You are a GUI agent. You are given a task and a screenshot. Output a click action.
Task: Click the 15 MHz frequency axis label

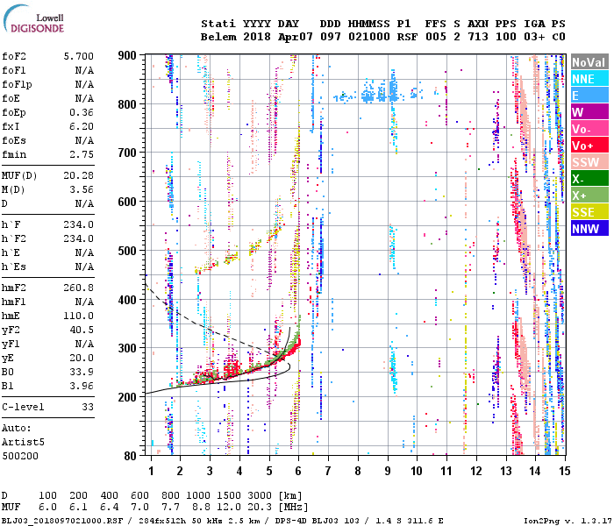564,471
